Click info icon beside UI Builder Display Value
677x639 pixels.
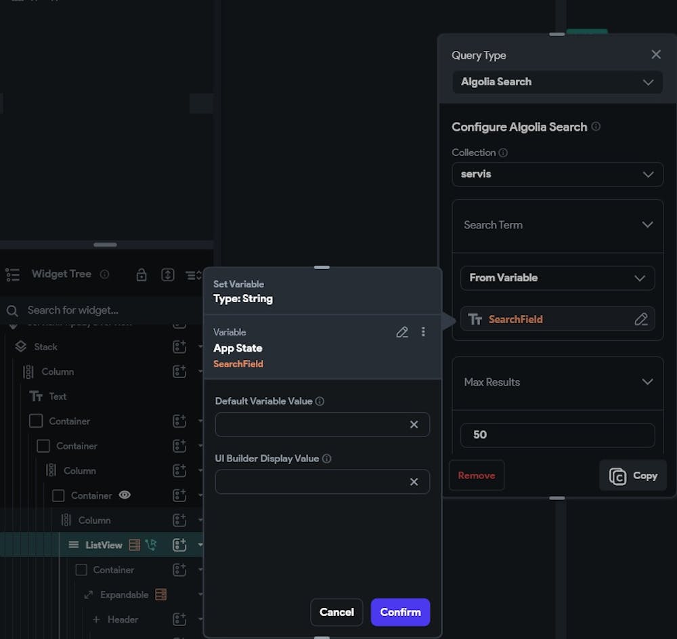(x=327, y=459)
